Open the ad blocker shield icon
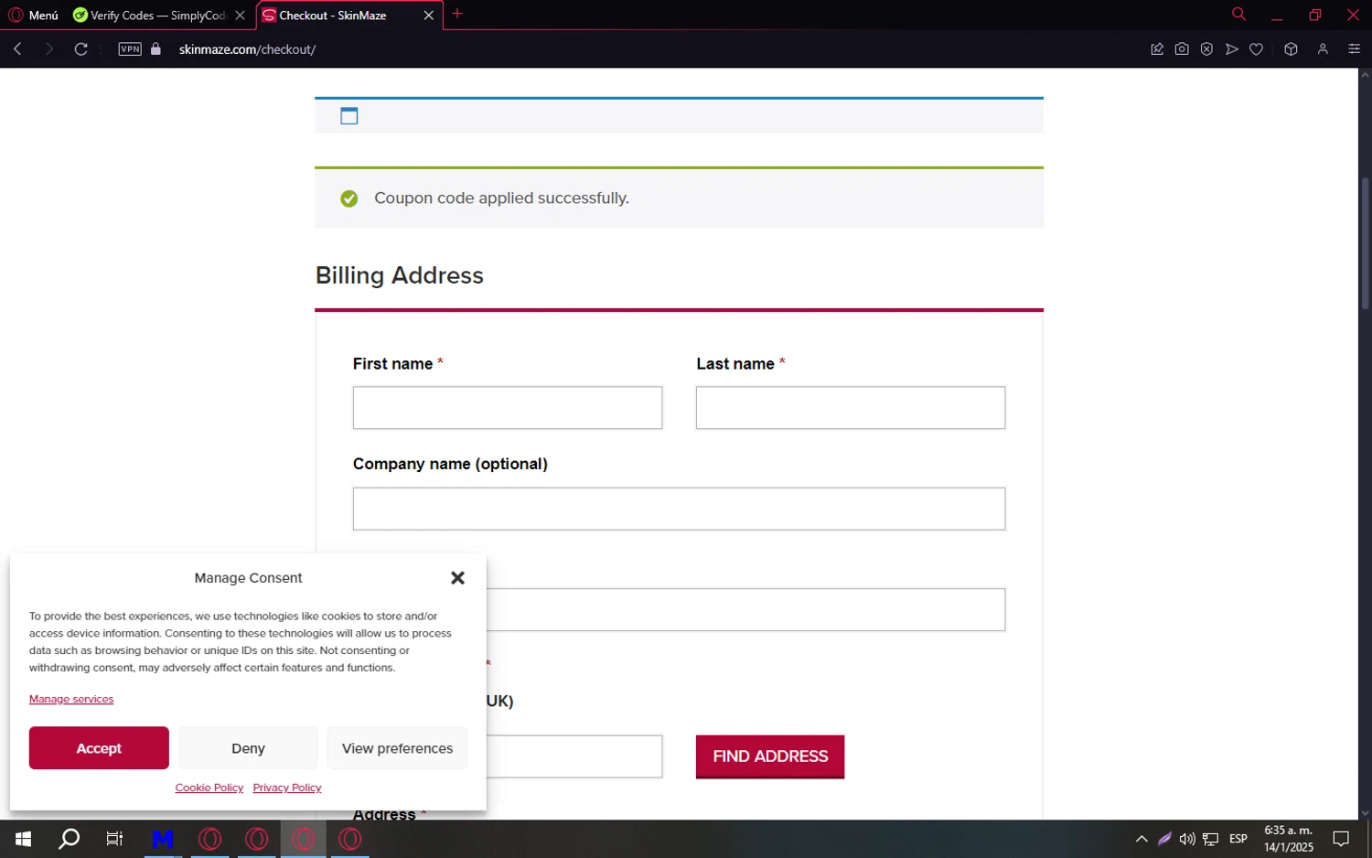 point(1206,48)
